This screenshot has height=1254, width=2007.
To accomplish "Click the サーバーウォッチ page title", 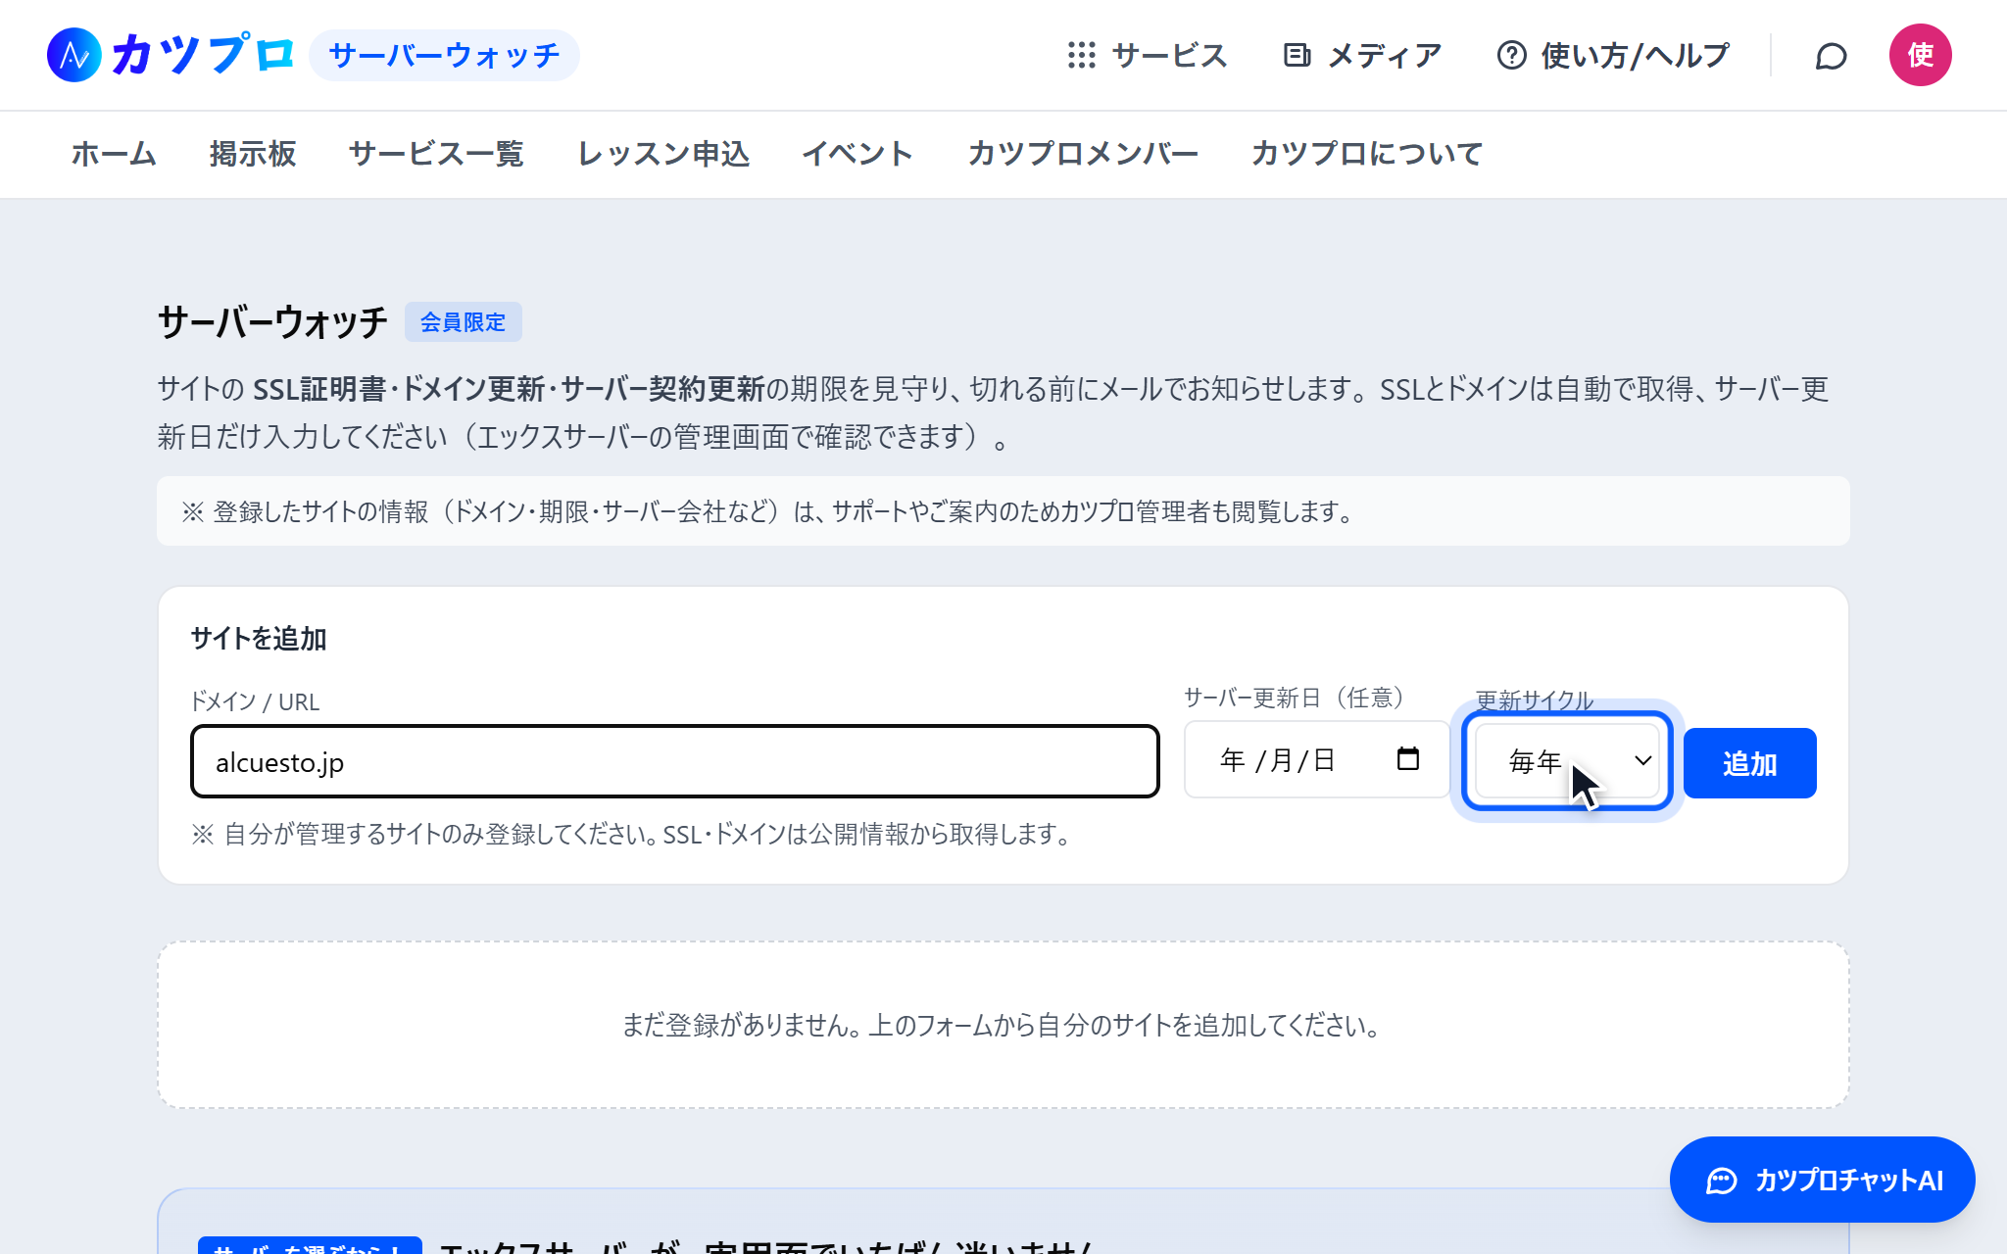I will point(272,322).
